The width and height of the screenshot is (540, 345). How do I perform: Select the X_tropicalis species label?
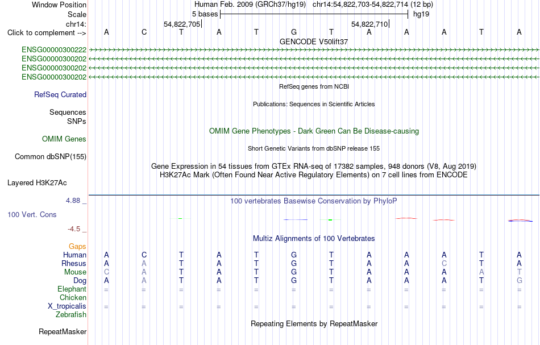tap(67, 306)
